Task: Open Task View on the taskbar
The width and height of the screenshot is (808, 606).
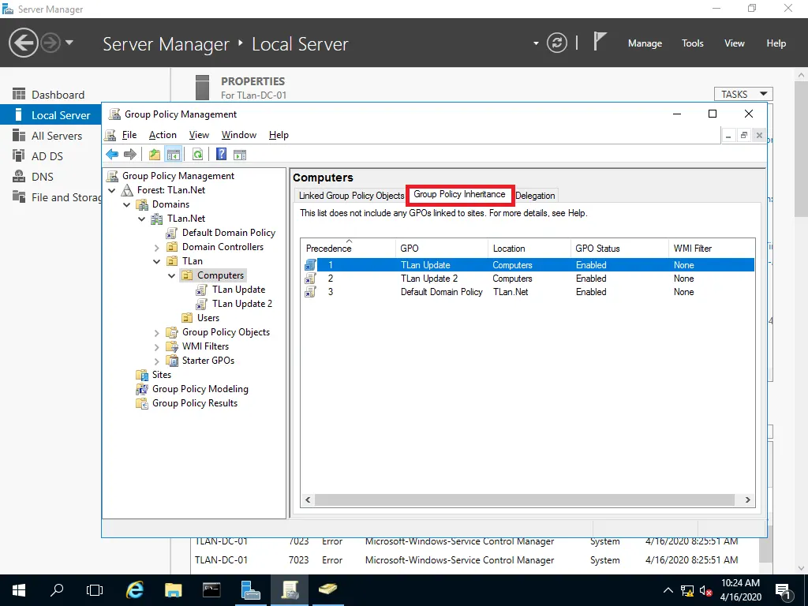Action: [95, 590]
